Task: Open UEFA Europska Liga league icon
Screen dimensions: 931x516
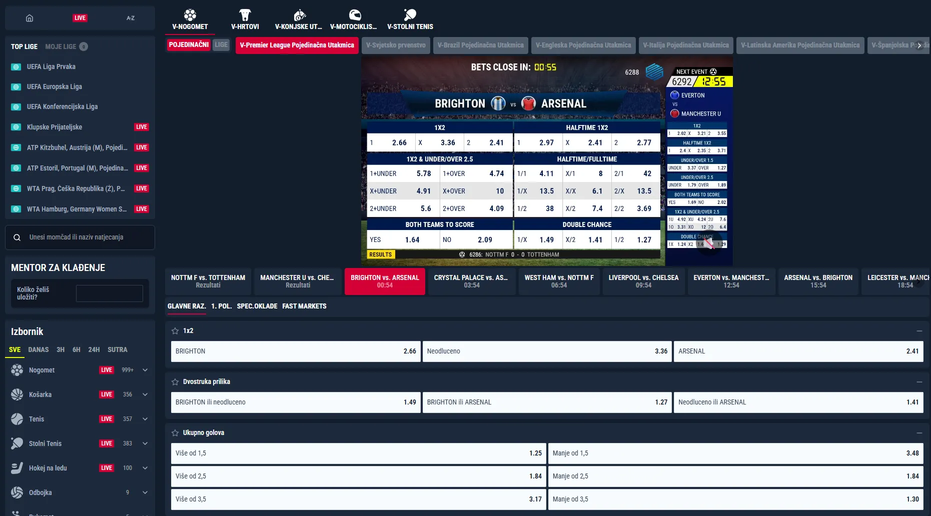Action: (16, 86)
